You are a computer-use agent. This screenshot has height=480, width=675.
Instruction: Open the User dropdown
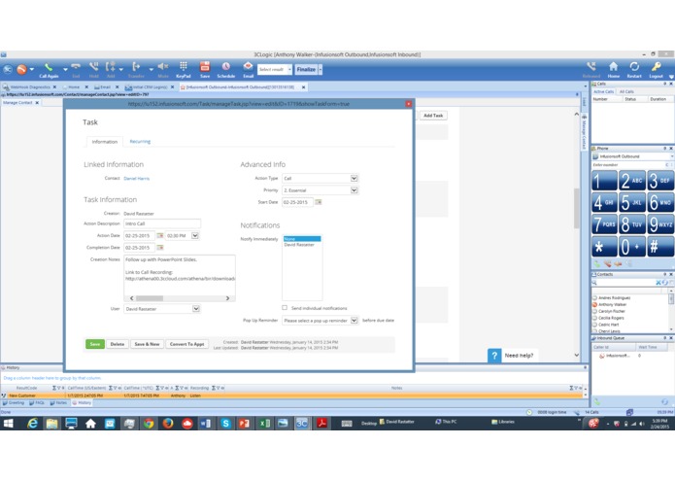coord(196,309)
